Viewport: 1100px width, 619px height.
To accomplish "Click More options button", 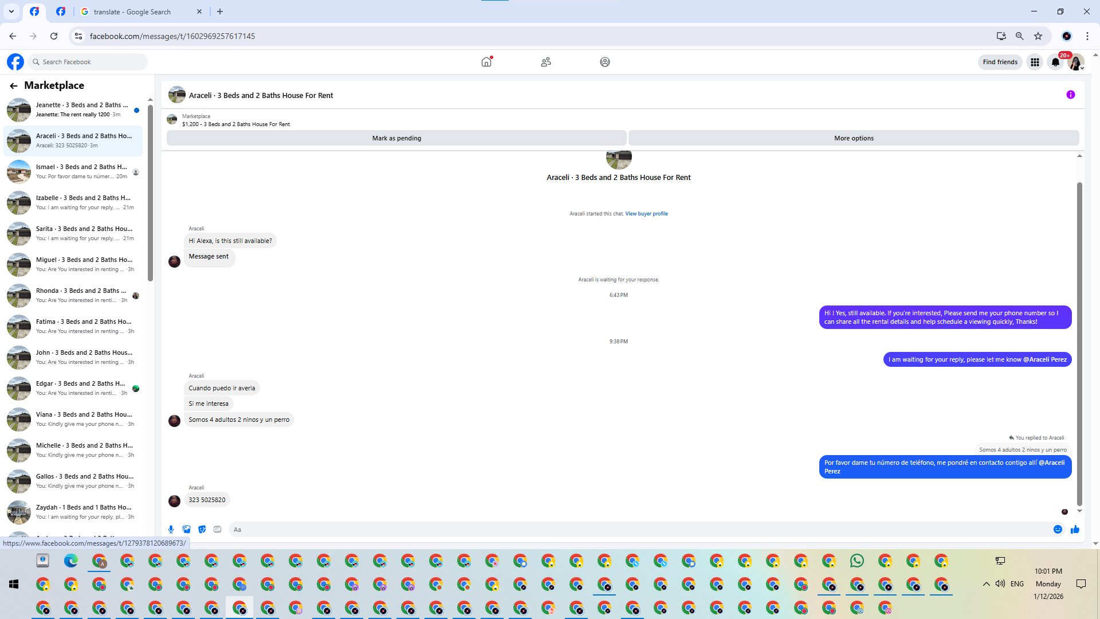I will (854, 138).
